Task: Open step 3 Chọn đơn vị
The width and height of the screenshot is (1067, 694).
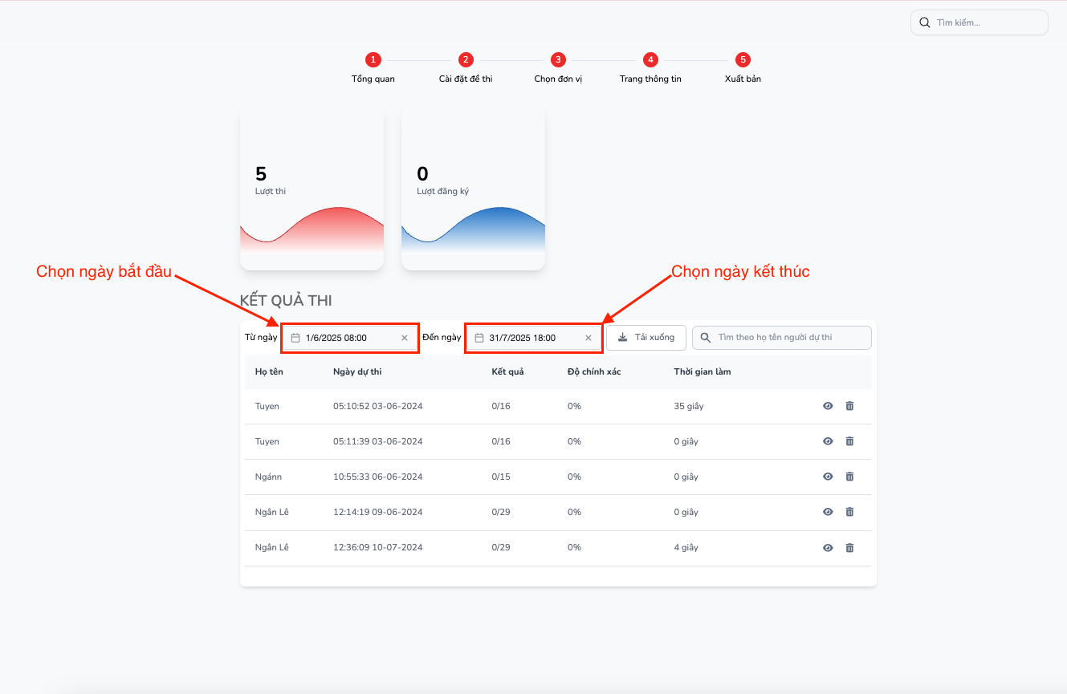Action: 558,60
